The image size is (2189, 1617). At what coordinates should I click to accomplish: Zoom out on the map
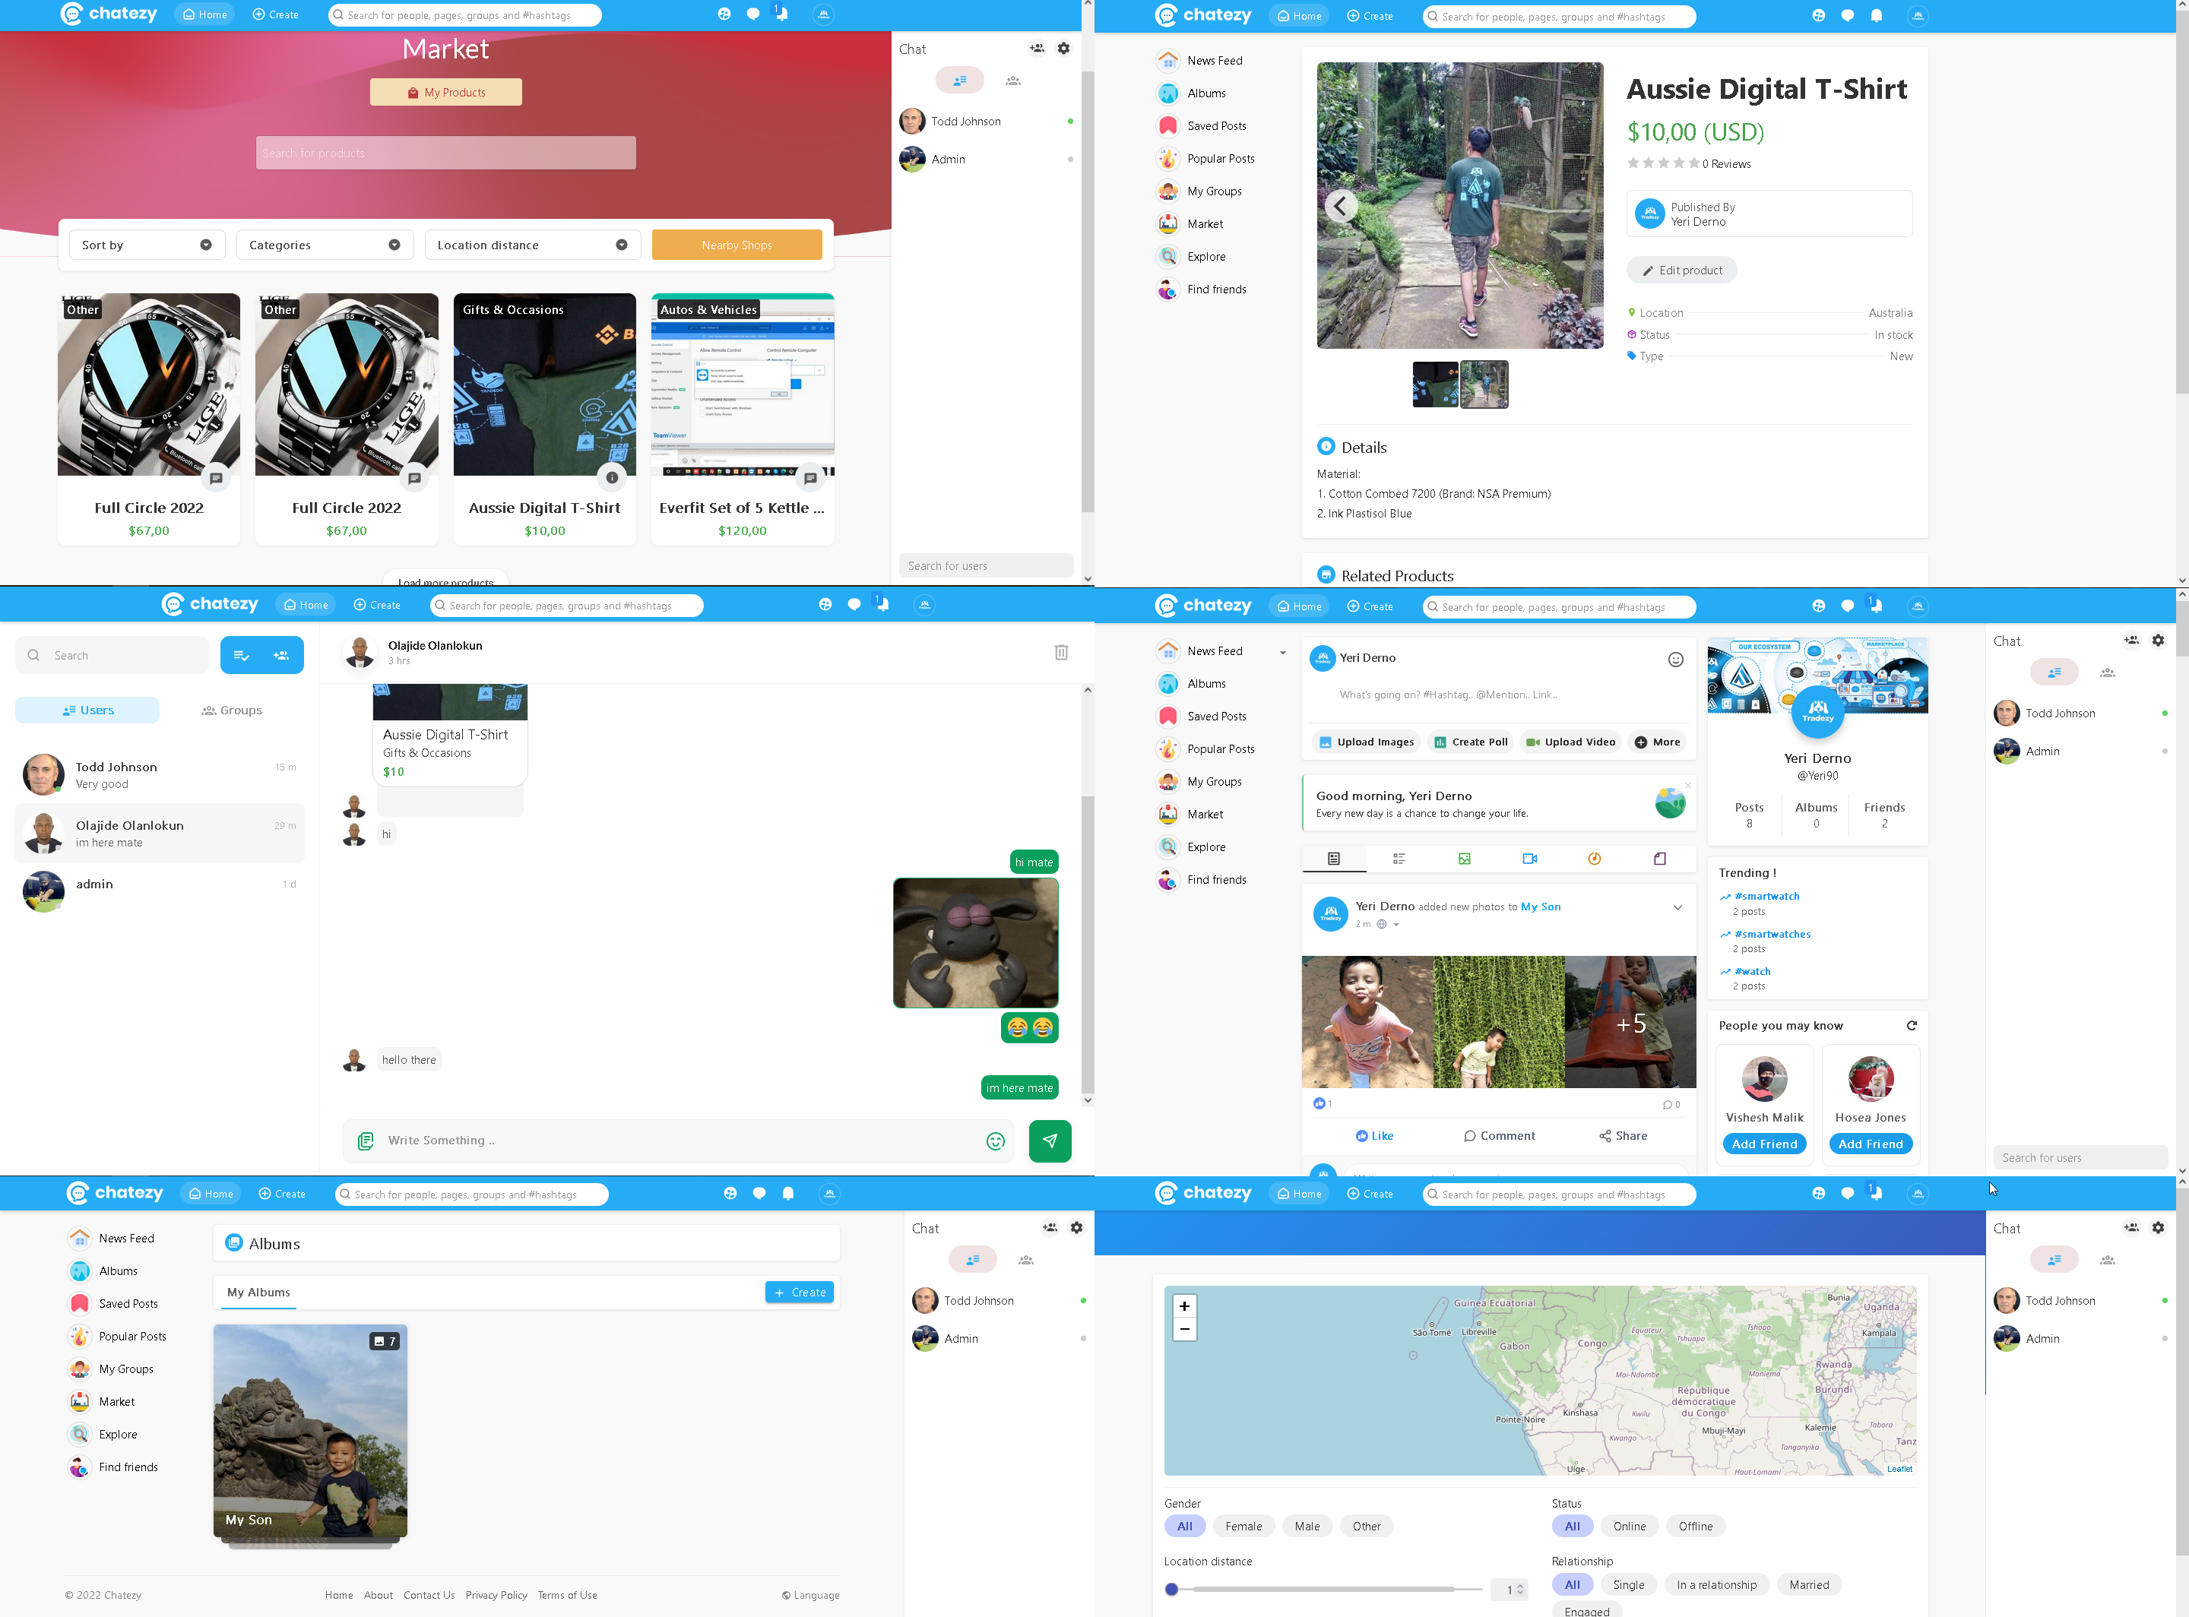[x=1184, y=1329]
